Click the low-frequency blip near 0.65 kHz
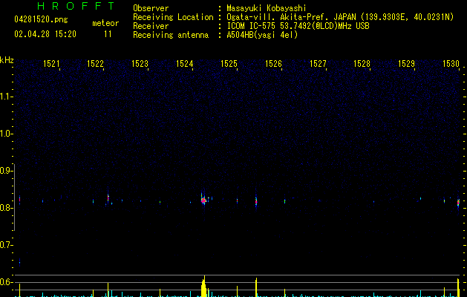The height and width of the screenshot is (297, 467). pos(19,262)
